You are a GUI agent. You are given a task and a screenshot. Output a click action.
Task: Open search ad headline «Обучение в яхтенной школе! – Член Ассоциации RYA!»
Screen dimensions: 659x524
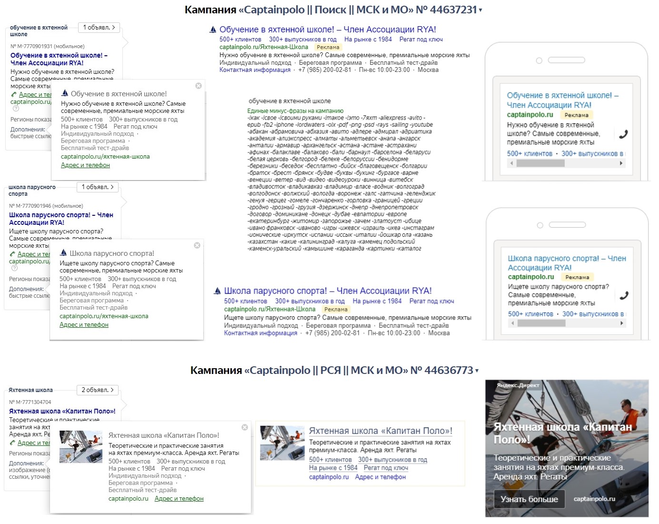(328, 30)
